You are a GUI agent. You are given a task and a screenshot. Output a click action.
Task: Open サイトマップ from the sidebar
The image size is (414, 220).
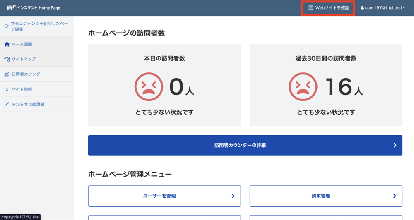pyautogui.click(x=24, y=59)
